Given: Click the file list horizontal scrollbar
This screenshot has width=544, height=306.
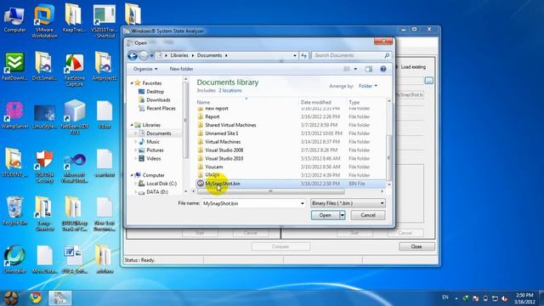Looking at the screenshot, I should pos(270,191).
